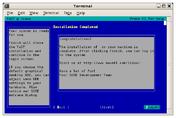Click the "YaST @ linux" header label

[x=19, y=19]
